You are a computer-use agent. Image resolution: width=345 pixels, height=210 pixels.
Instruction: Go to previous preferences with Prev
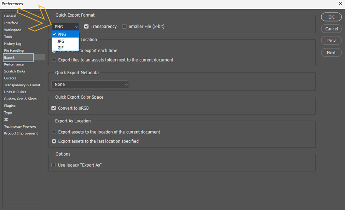[331, 41]
